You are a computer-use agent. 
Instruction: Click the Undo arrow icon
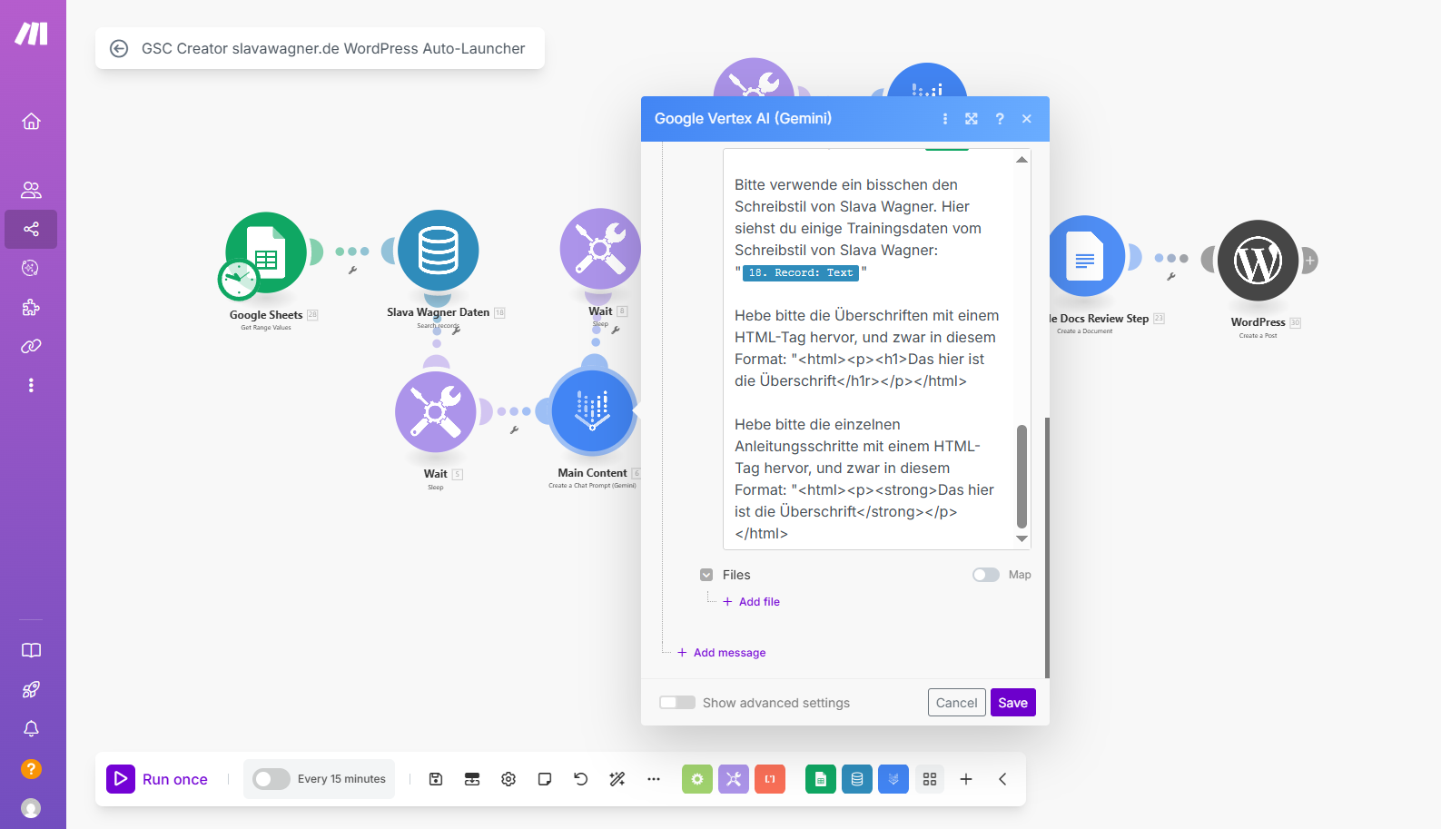(x=581, y=779)
